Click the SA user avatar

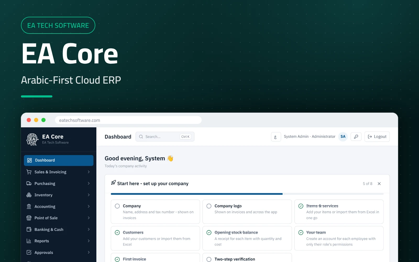343,137
